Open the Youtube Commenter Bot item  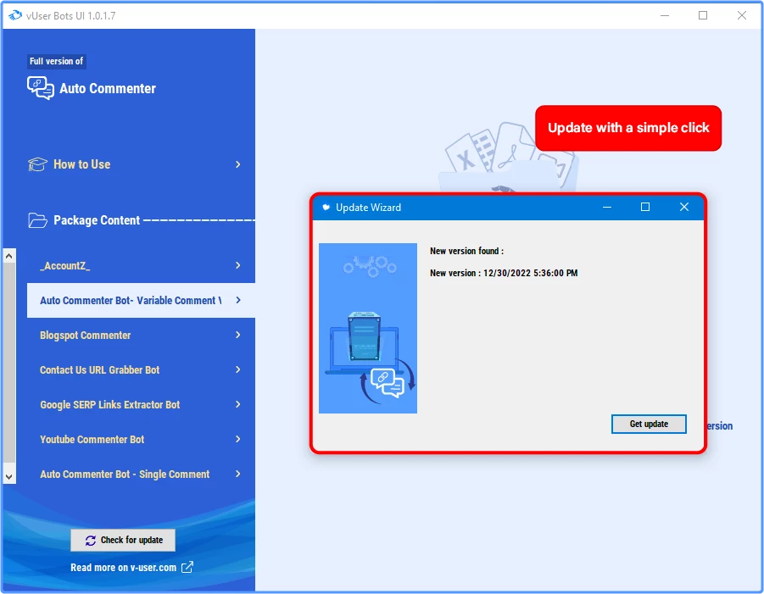(x=141, y=439)
